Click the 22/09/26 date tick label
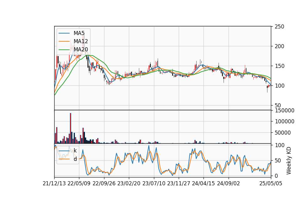The height and width of the screenshot is (216, 301). point(104,184)
